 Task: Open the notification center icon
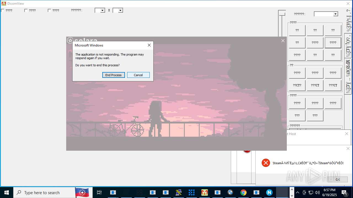point(344,193)
